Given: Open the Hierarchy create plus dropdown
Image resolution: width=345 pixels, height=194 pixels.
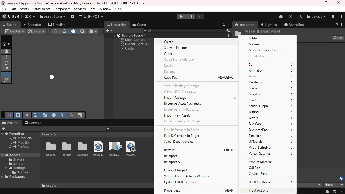Looking at the screenshot, I should tap(109, 30).
